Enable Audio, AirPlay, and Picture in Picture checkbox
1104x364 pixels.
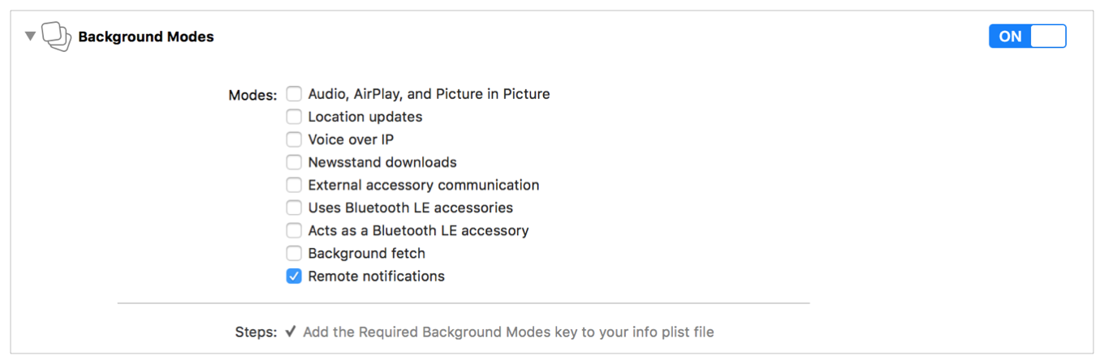[294, 94]
